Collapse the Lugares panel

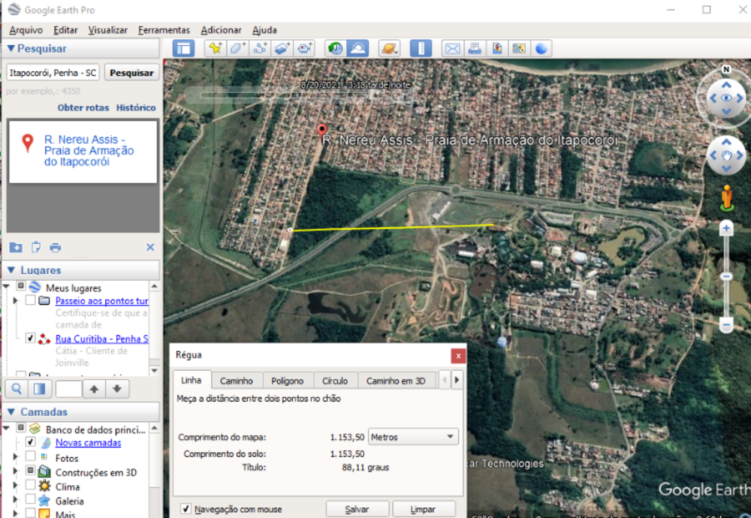[11, 270]
